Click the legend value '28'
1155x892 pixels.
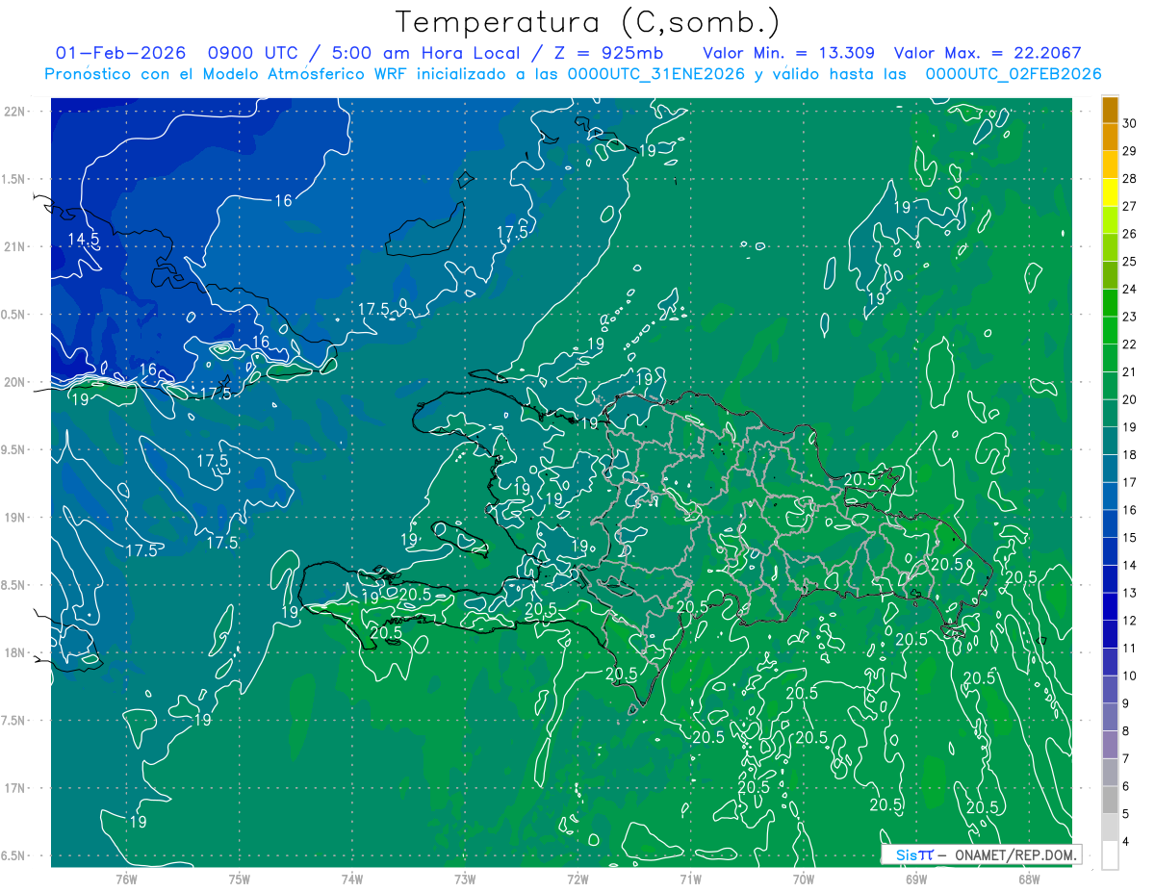(1130, 179)
